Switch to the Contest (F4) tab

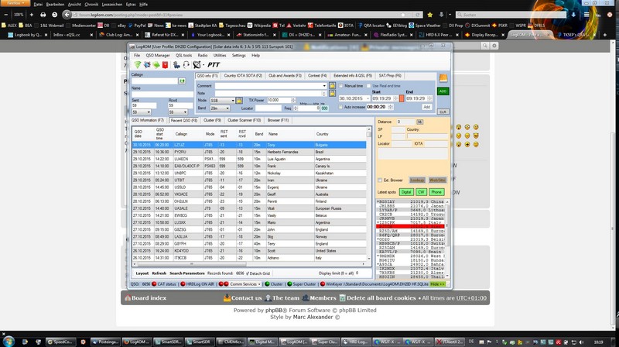(317, 75)
